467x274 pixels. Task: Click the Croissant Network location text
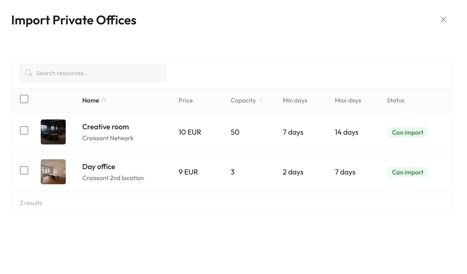coord(108,138)
